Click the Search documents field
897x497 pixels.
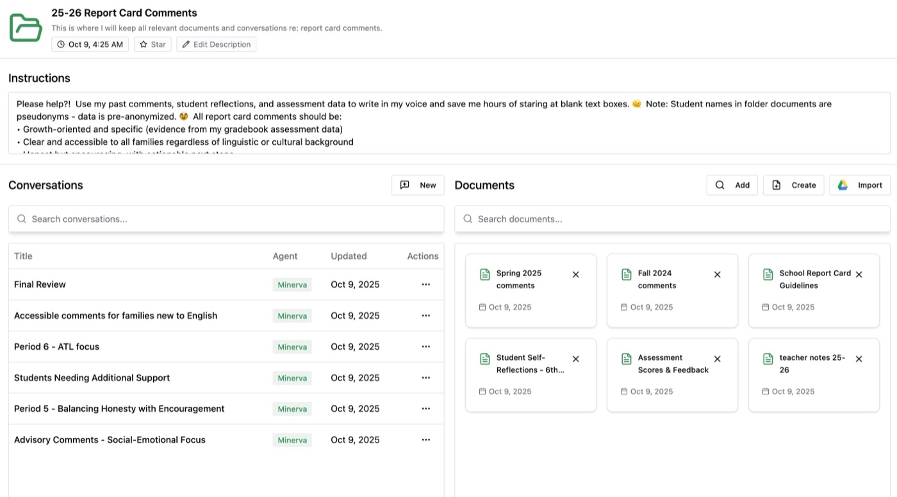(x=672, y=219)
